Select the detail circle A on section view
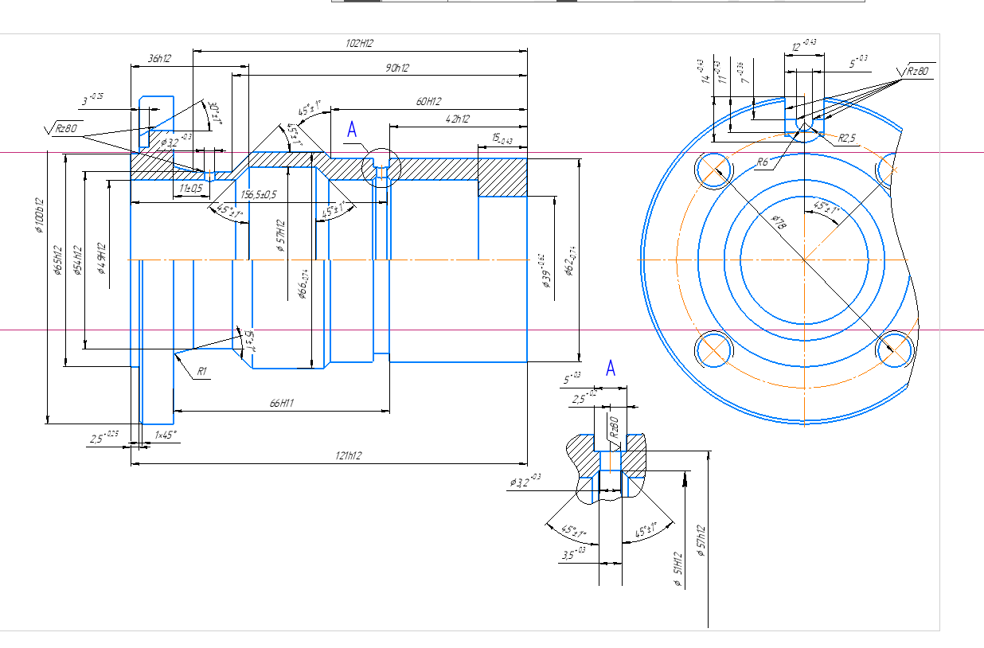984x648 pixels. pyautogui.click(x=380, y=167)
